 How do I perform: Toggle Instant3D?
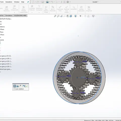(x=74, y=8)
